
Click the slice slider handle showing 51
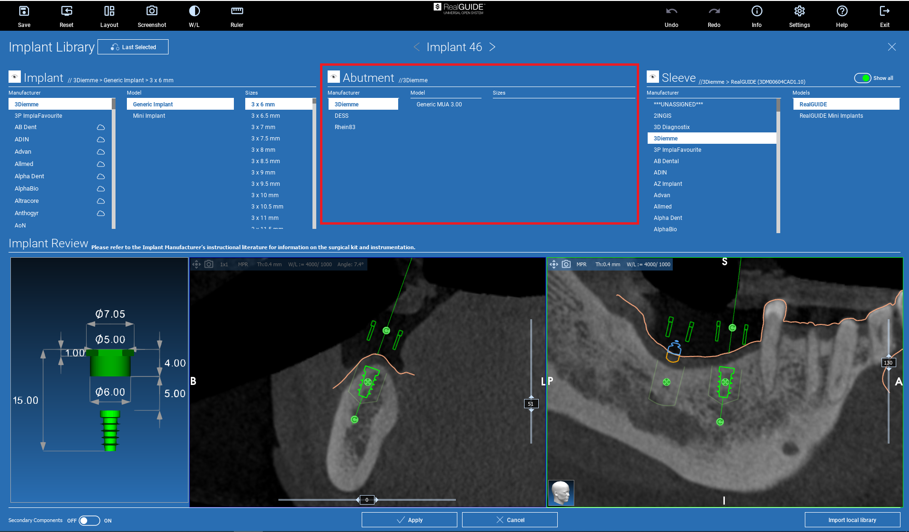(531, 404)
